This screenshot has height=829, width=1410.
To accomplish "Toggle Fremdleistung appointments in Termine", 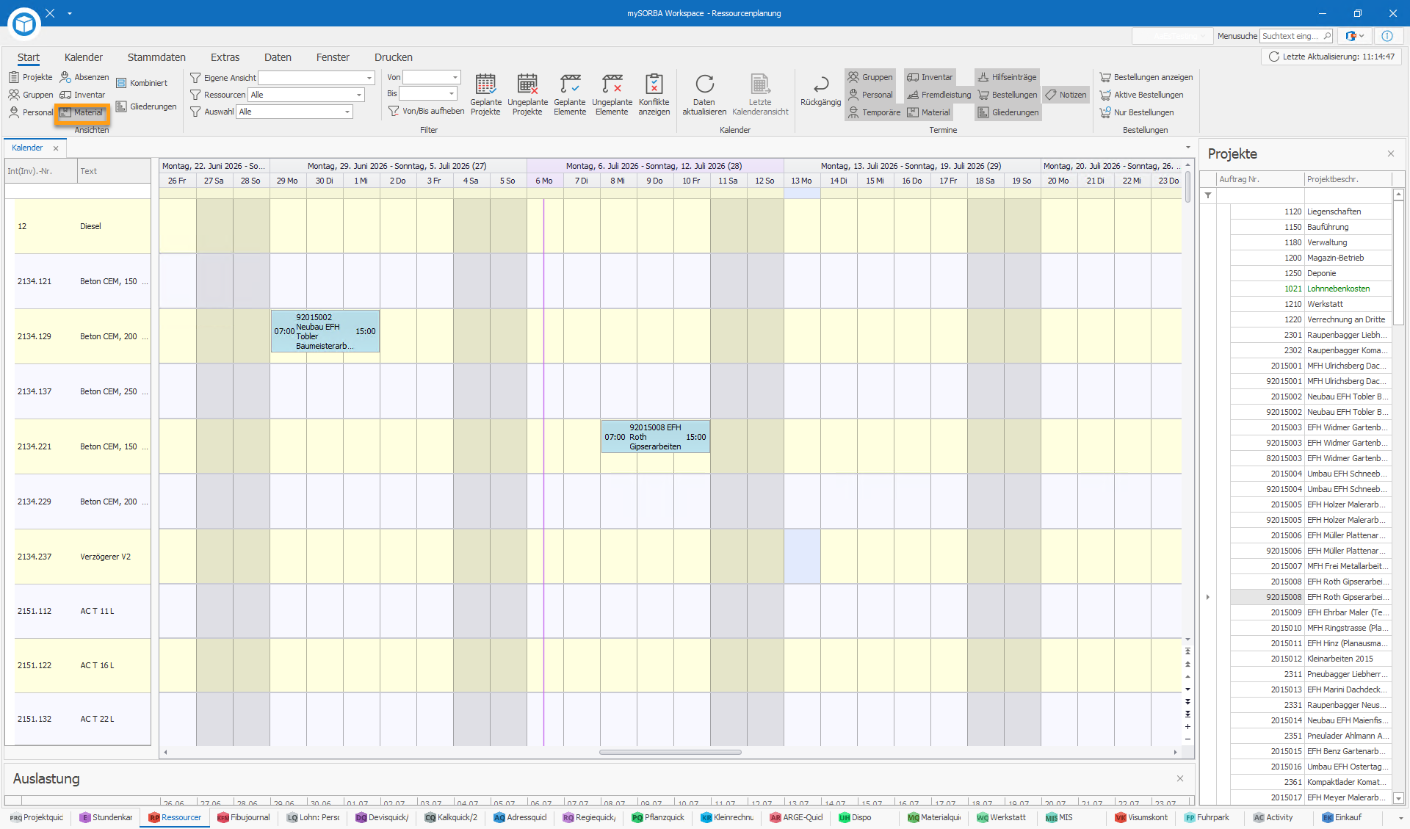I will tap(939, 95).
